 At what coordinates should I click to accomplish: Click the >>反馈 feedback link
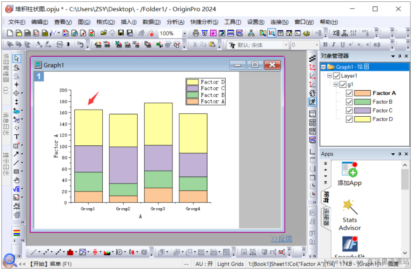coord(281,238)
